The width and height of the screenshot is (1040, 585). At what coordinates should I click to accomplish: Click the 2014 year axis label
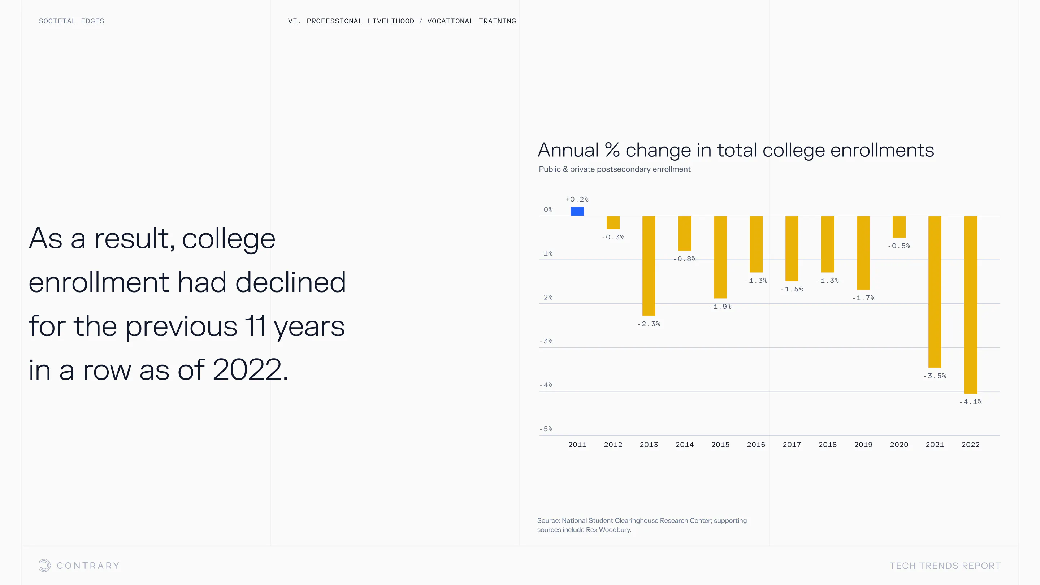pyautogui.click(x=684, y=445)
